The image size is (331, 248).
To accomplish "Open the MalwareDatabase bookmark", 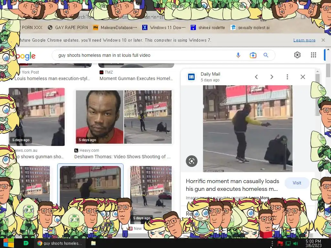I will (x=115, y=27).
